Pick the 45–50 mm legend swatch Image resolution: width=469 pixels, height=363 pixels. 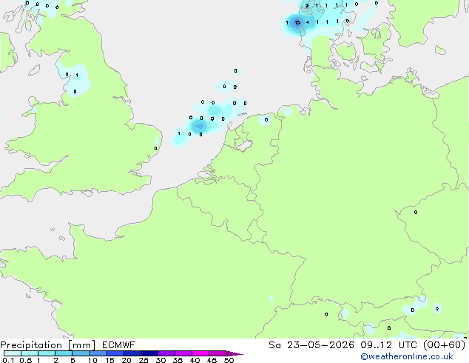217,353
